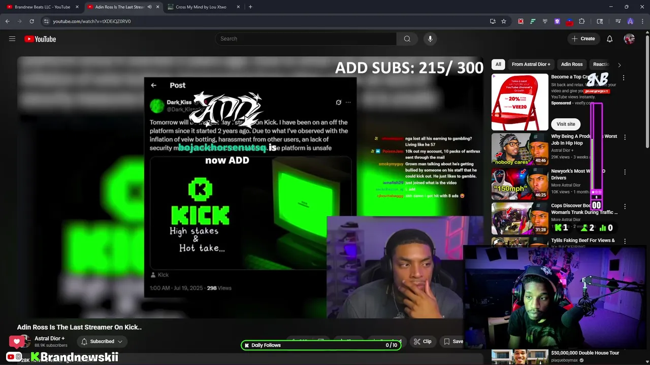Click the browser forward arrow
Viewport: 650px width, 365px height.
pyautogui.click(x=19, y=21)
